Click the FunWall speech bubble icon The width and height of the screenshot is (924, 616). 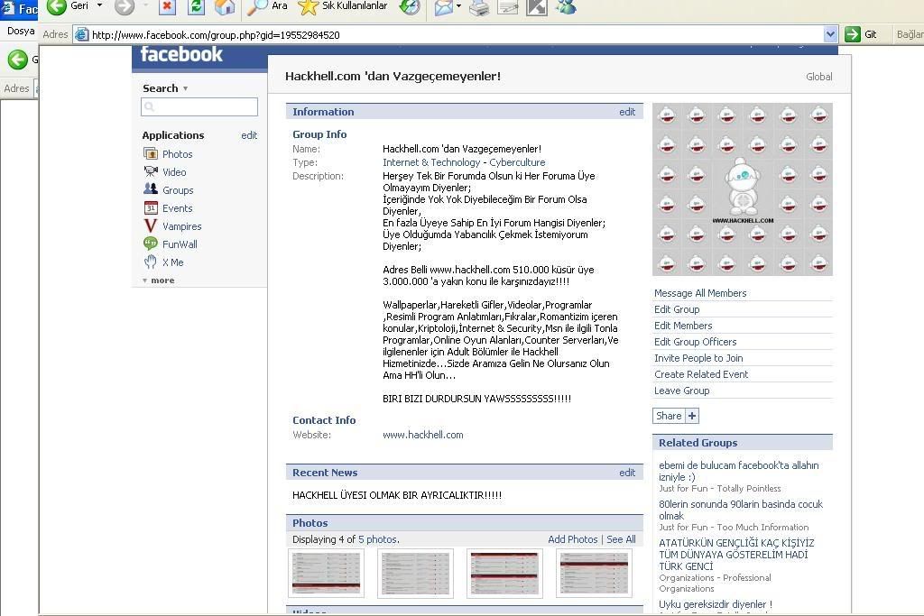point(151,244)
